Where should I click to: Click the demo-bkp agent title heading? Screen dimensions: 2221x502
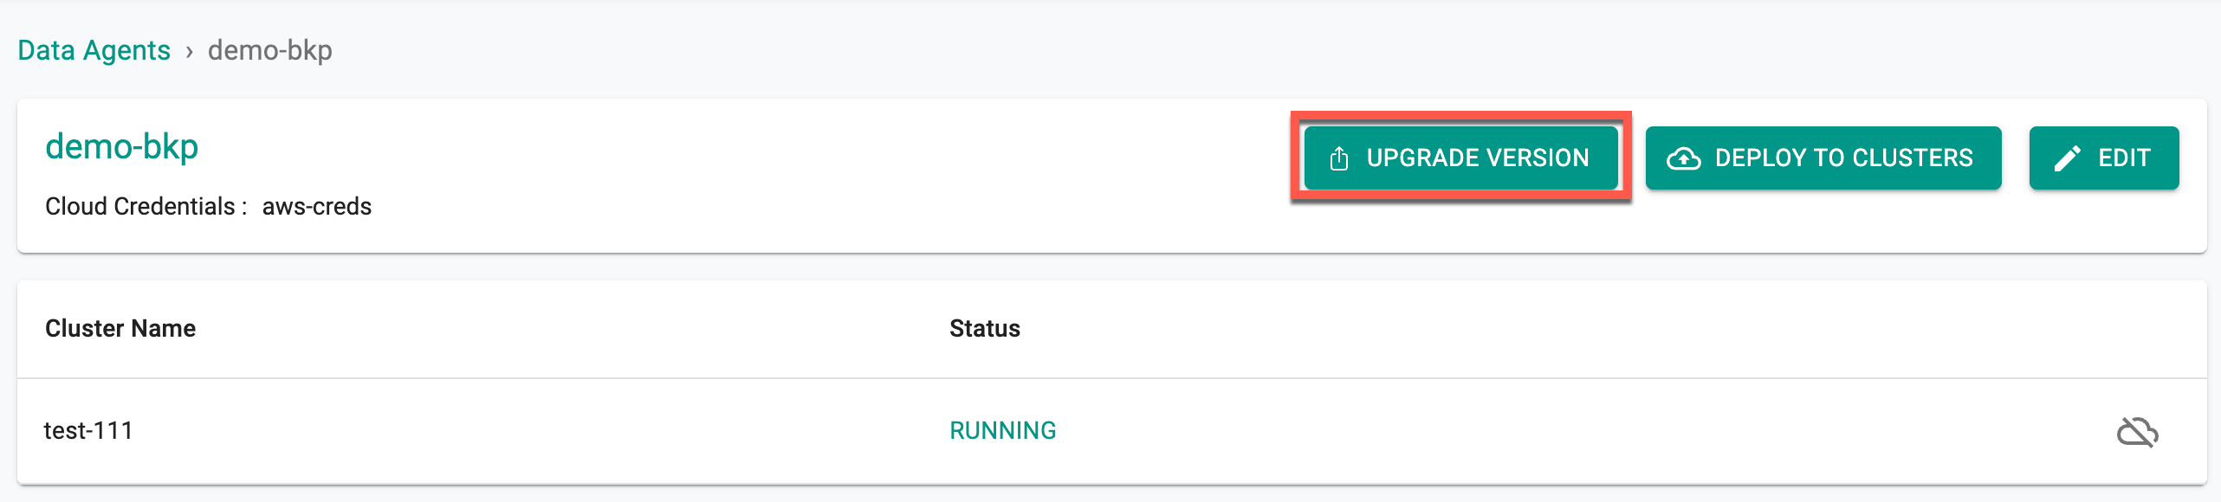coord(122,147)
